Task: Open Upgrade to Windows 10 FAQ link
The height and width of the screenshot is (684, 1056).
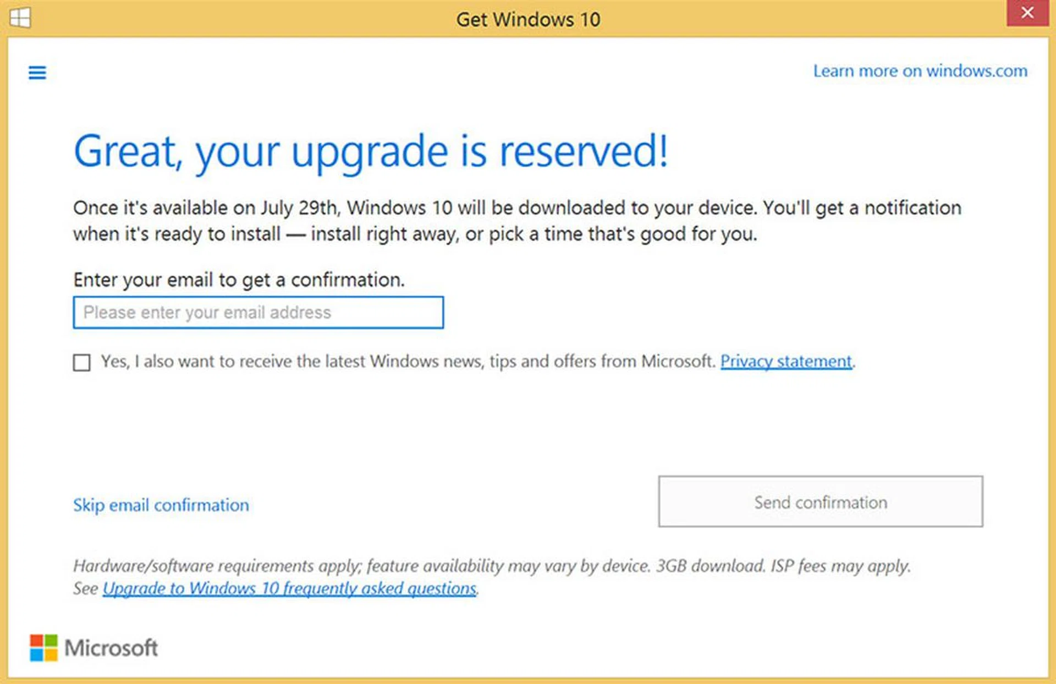Action: pyautogui.click(x=289, y=589)
